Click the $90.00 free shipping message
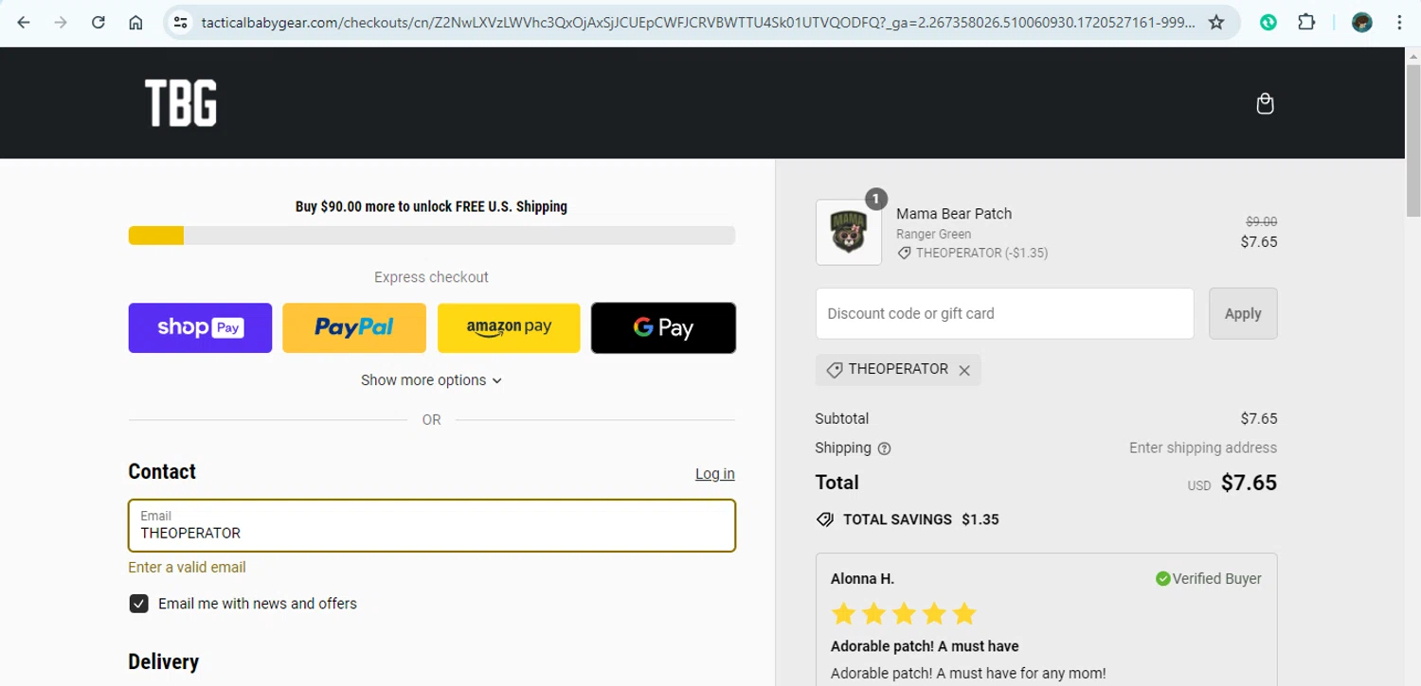The width and height of the screenshot is (1421, 686). 431,206
